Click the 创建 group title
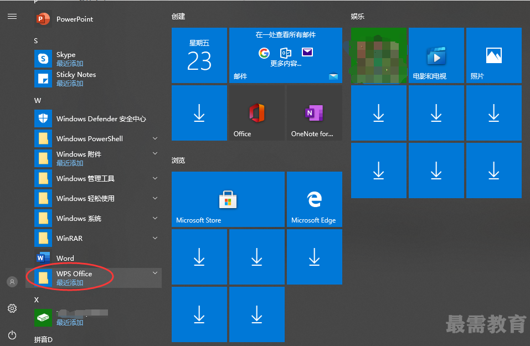530x346 pixels. (178, 16)
